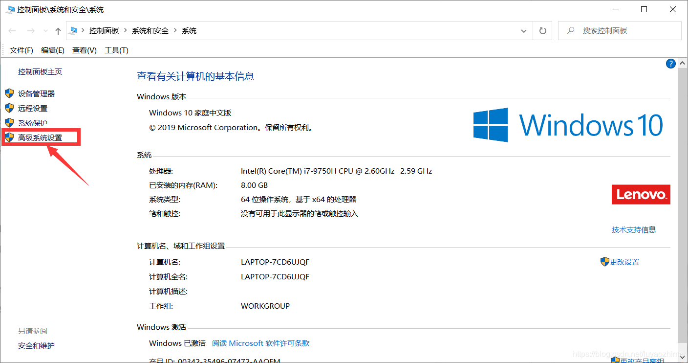Open the 编辑(E) menu
Screen dimensions: 688x363
(53, 50)
